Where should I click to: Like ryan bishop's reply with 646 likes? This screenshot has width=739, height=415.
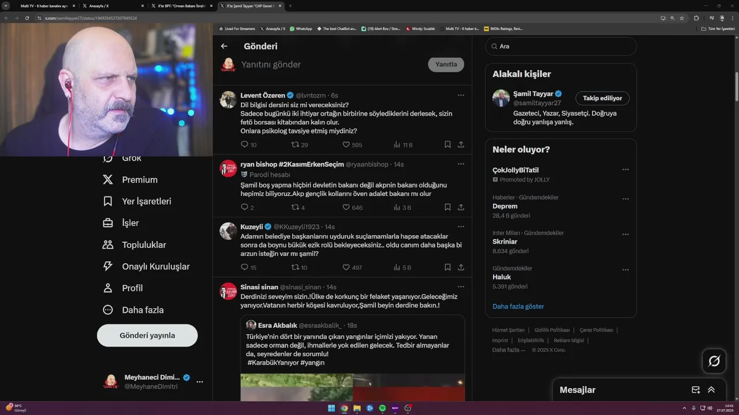[352, 207]
